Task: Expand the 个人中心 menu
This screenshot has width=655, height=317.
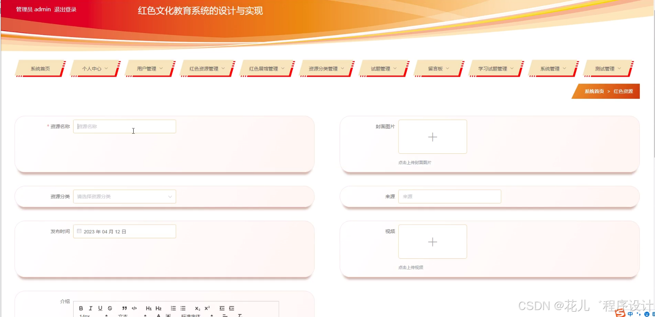Action: tap(95, 68)
